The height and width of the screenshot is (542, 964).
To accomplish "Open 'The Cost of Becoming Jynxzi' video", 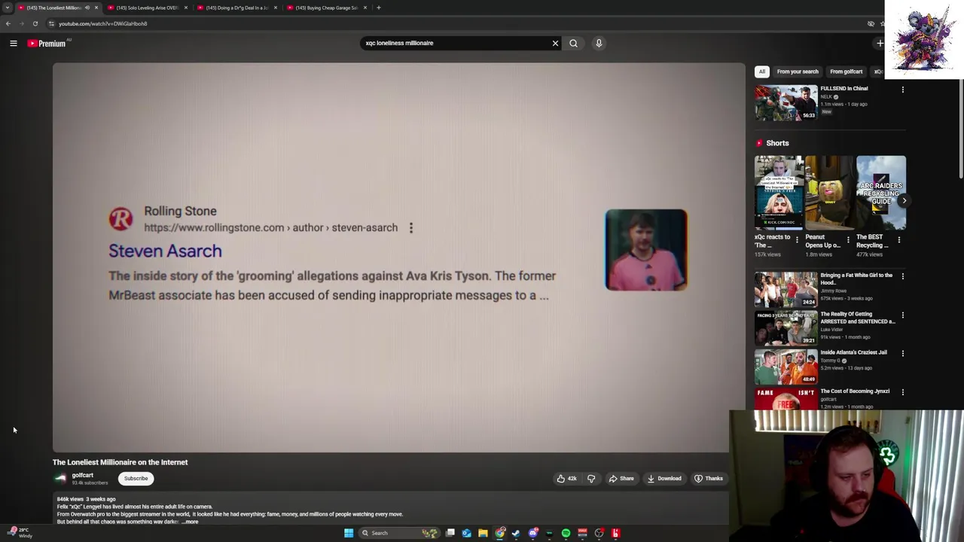I will tap(786, 399).
